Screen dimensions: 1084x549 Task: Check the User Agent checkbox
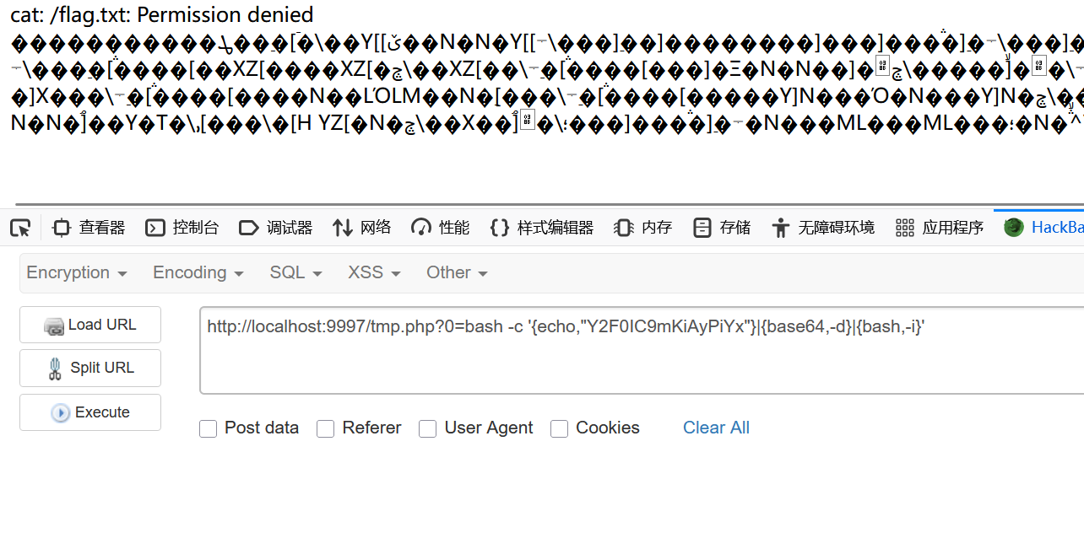[x=428, y=429]
